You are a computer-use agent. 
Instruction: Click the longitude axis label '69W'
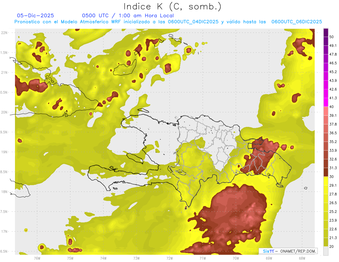click(x=269, y=258)
